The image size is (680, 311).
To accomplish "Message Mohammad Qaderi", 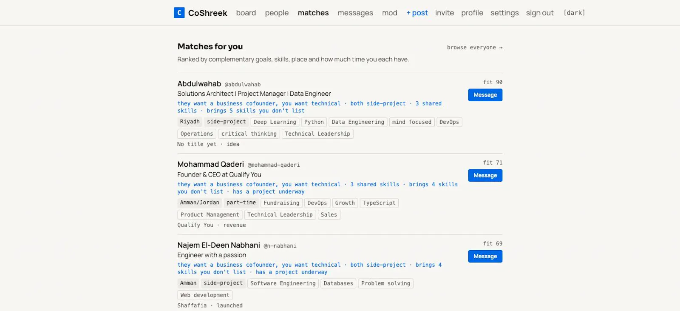I will coord(485,175).
